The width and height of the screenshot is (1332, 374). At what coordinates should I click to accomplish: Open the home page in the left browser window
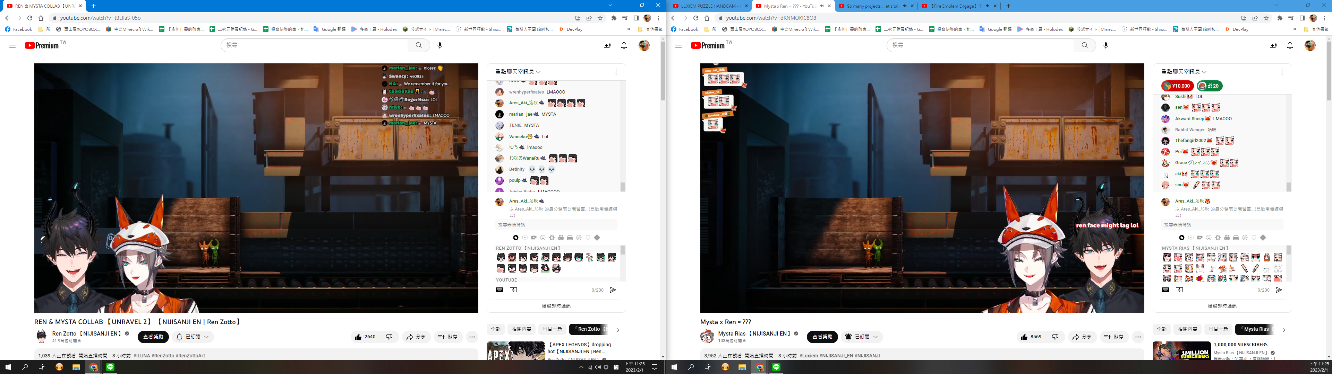pyautogui.click(x=41, y=18)
